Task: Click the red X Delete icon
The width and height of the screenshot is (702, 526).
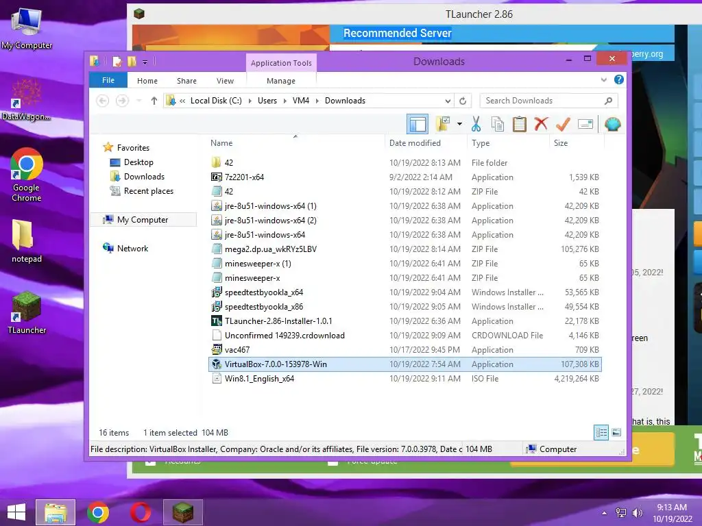Action: [541, 124]
